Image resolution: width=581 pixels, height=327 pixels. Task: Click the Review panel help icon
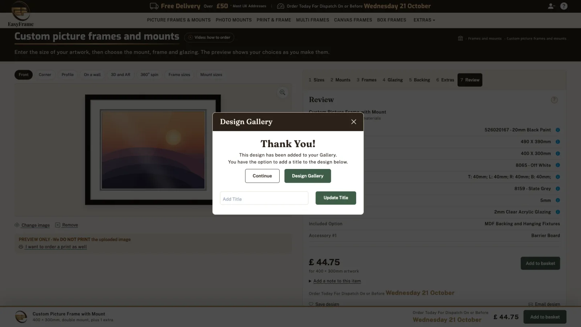[554, 100]
